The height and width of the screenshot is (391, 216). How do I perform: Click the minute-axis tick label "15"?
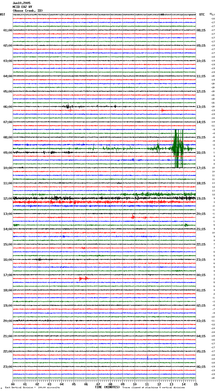pyautogui.click(x=196, y=384)
